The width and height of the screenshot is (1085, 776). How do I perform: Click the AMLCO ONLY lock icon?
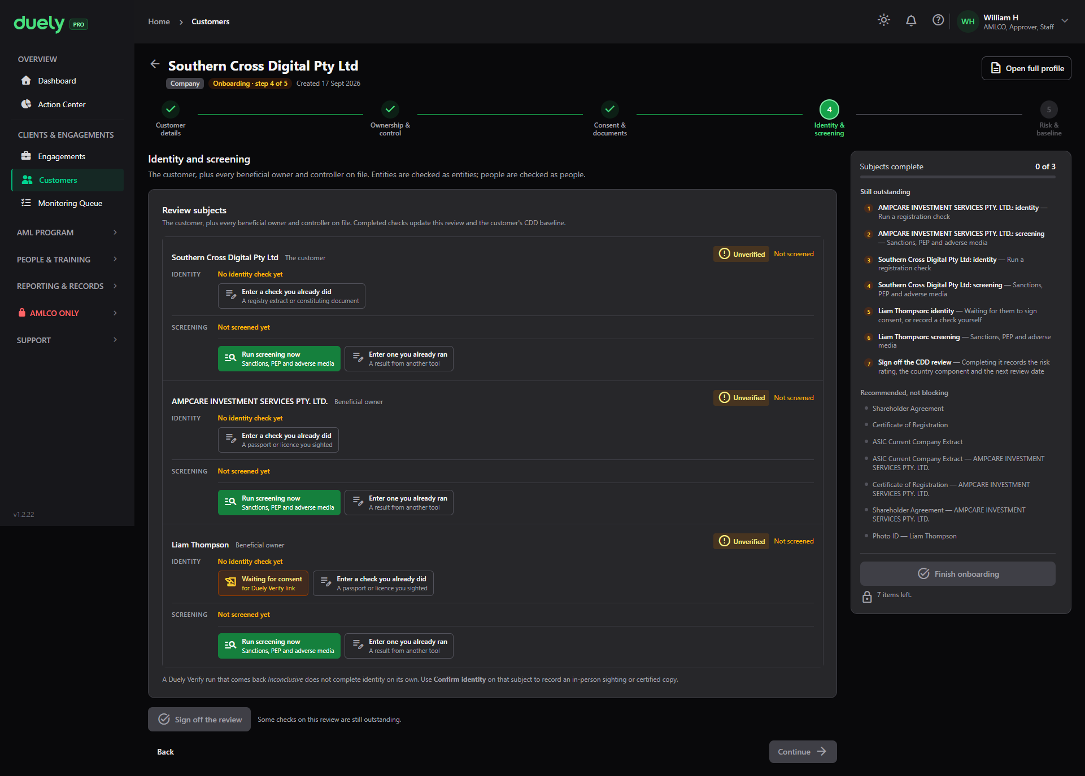click(x=22, y=313)
